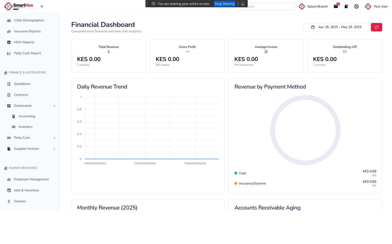Image resolution: width=392 pixels, height=244 pixels.
Task: Open the Inventory dashboard menu item
Action: point(25,127)
